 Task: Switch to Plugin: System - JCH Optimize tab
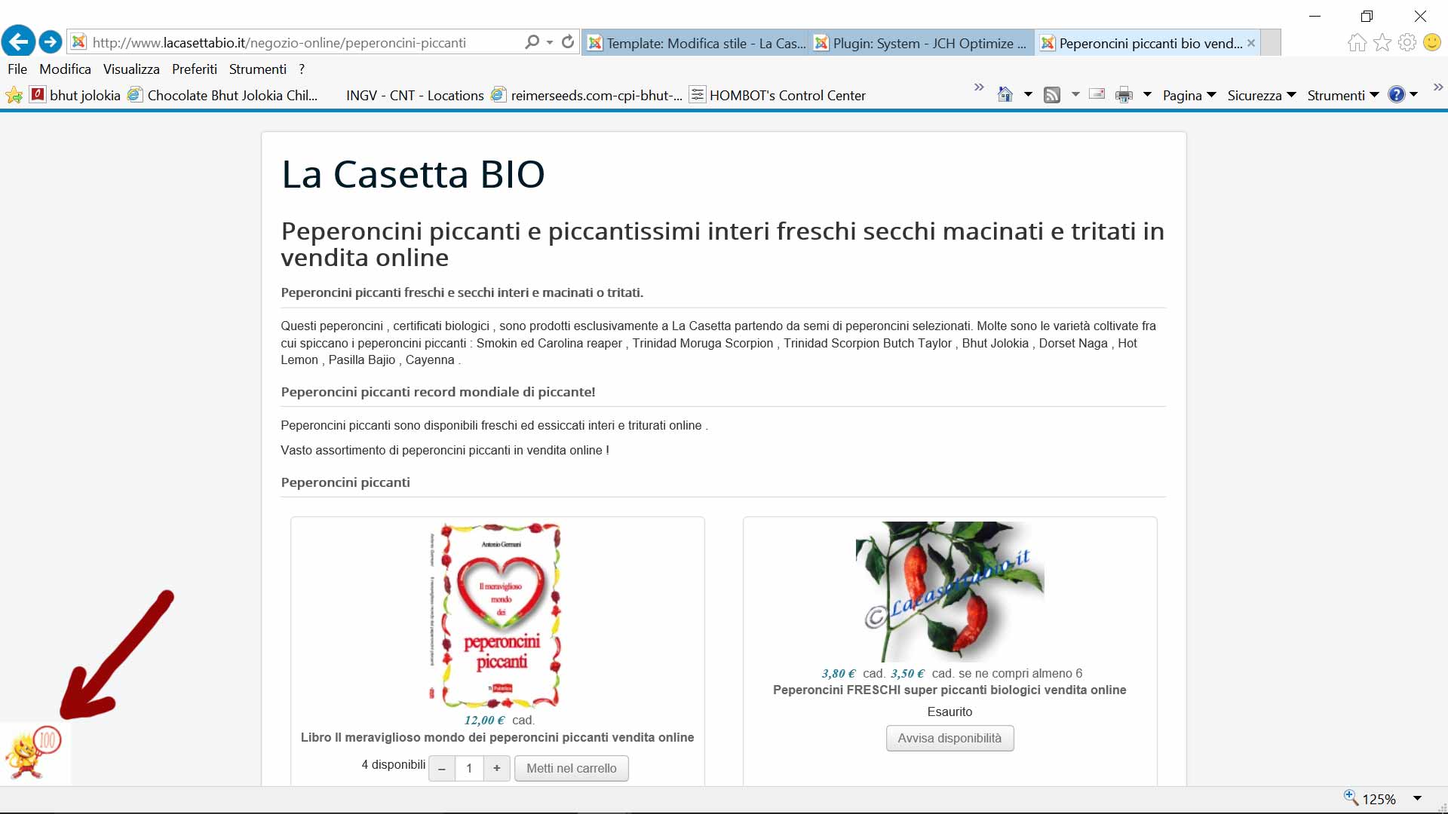[x=922, y=43]
